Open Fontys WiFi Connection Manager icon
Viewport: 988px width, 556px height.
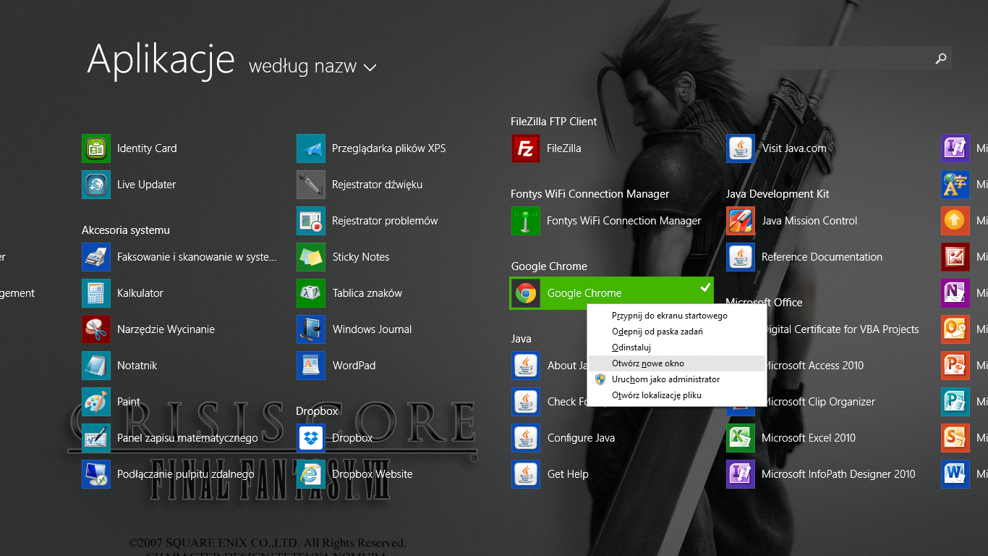526,221
